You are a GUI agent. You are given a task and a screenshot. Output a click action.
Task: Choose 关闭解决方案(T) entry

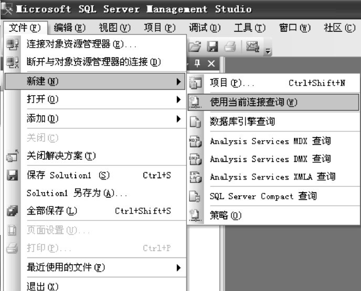tap(95, 156)
